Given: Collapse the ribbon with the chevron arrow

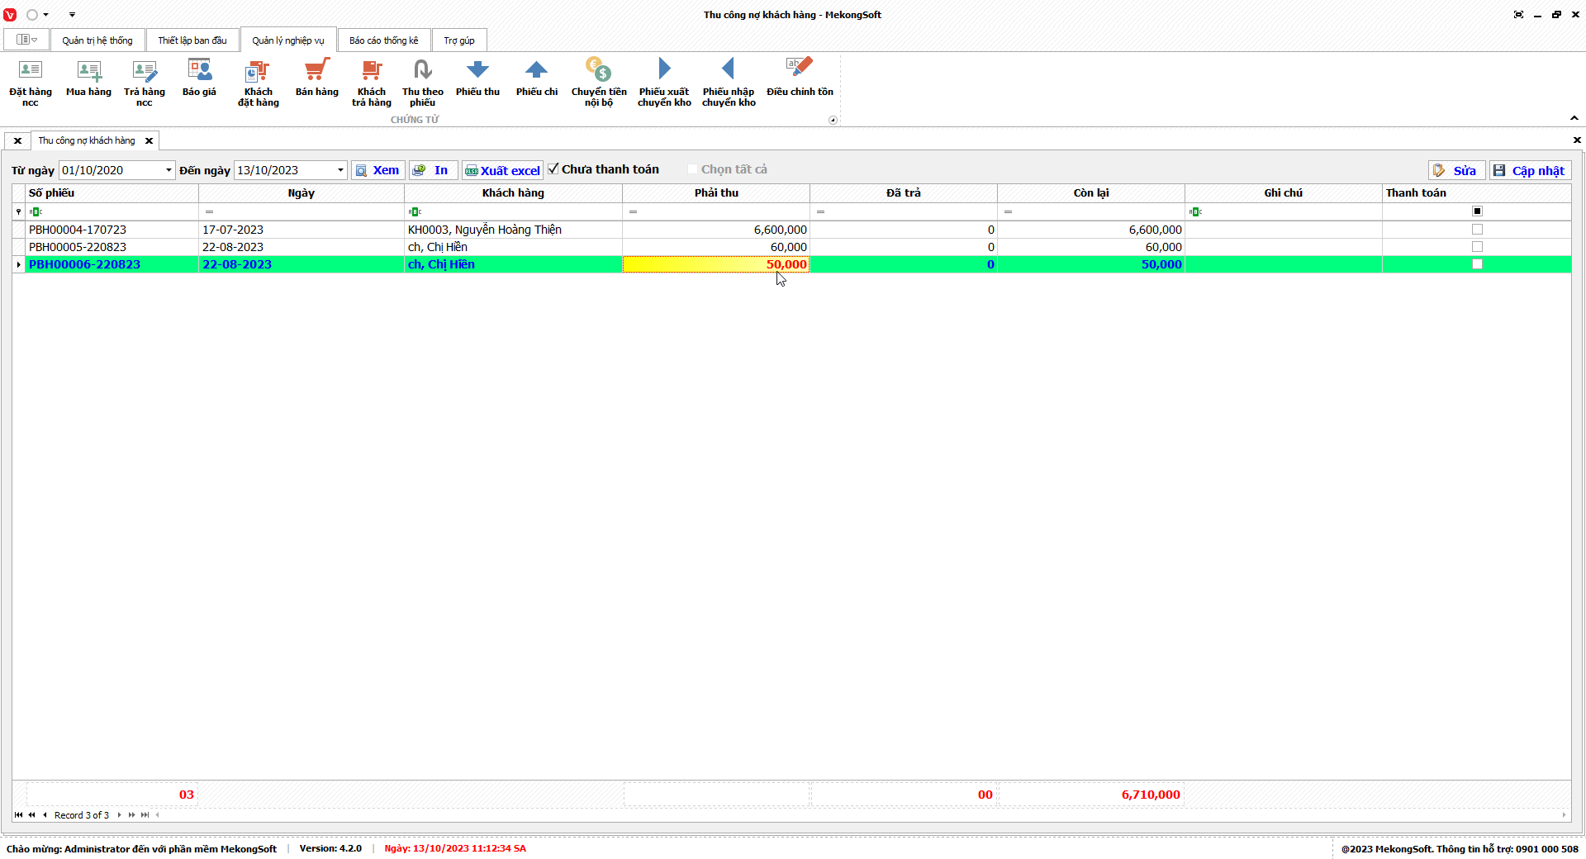Looking at the screenshot, I should click(x=1574, y=118).
